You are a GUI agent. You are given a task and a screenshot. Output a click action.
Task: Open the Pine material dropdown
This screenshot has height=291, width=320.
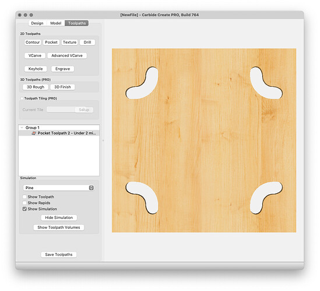pyautogui.click(x=58, y=188)
